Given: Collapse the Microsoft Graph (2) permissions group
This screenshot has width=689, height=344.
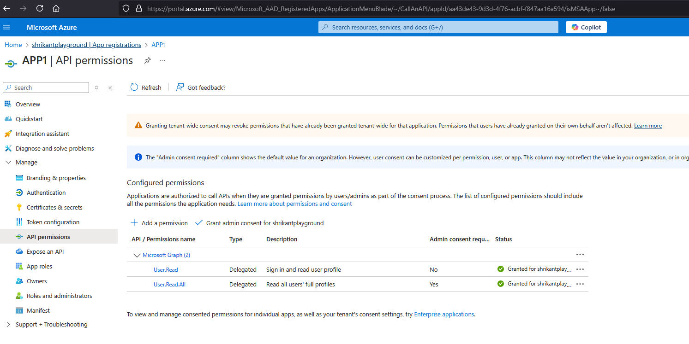Looking at the screenshot, I should coord(137,255).
